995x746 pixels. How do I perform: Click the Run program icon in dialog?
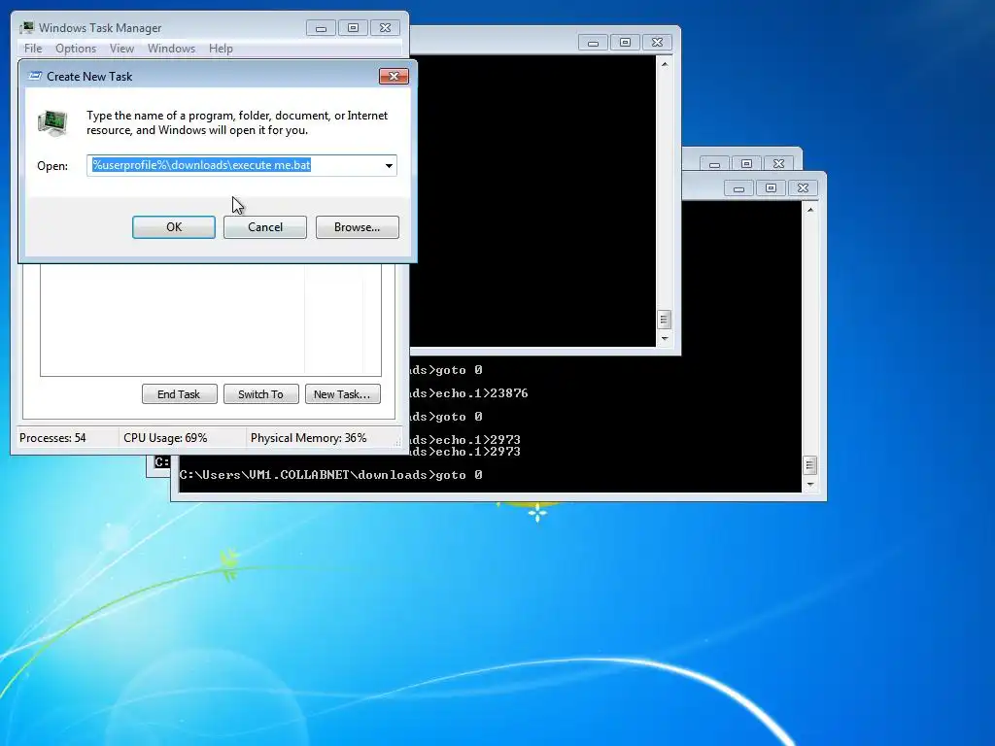[x=52, y=122]
